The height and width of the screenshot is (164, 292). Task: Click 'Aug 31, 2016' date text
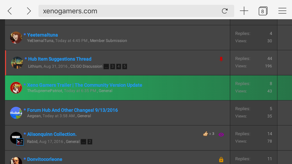(55, 67)
